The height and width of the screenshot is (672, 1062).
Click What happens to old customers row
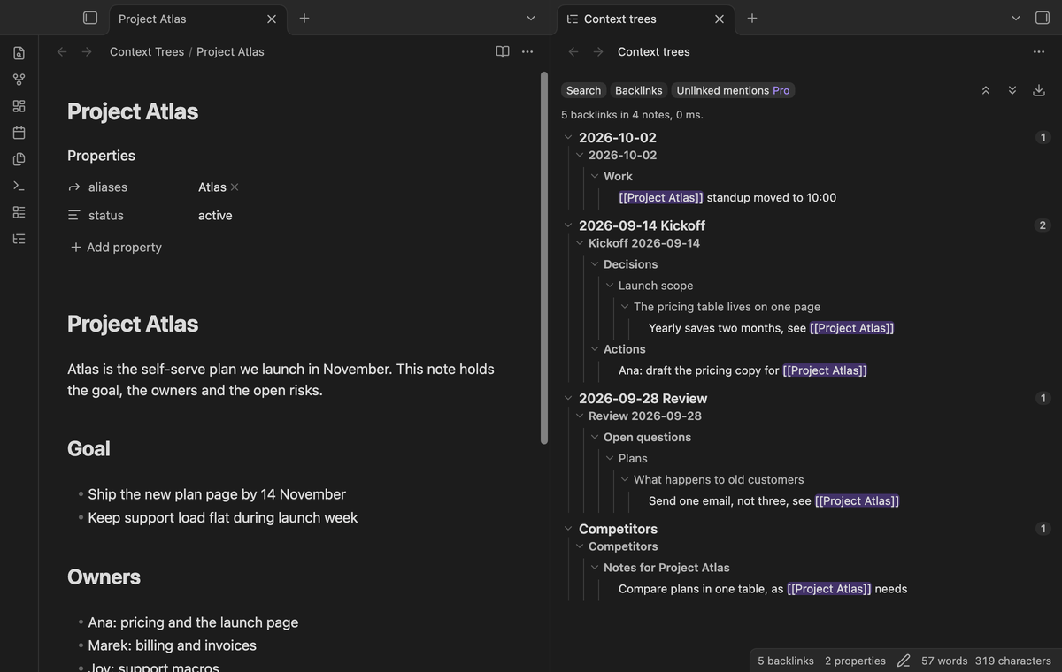[x=719, y=479]
